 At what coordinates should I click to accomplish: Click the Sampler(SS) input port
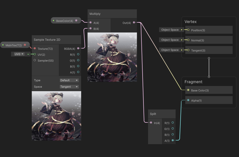[x=35, y=60]
